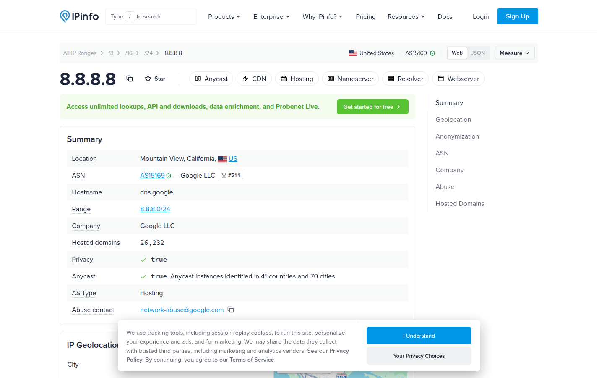
Task: Open the /8 breadcrumb
Action: [111, 53]
